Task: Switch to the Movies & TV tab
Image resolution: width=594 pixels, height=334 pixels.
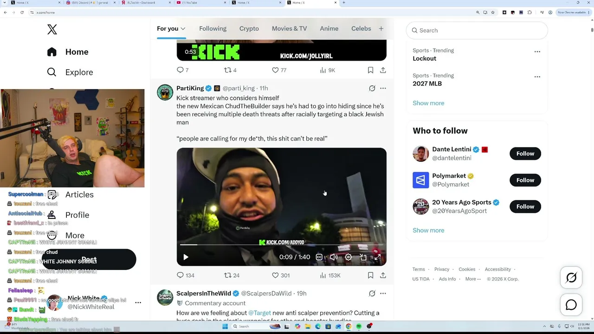Action: pyautogui.click(x=289, y=29)
